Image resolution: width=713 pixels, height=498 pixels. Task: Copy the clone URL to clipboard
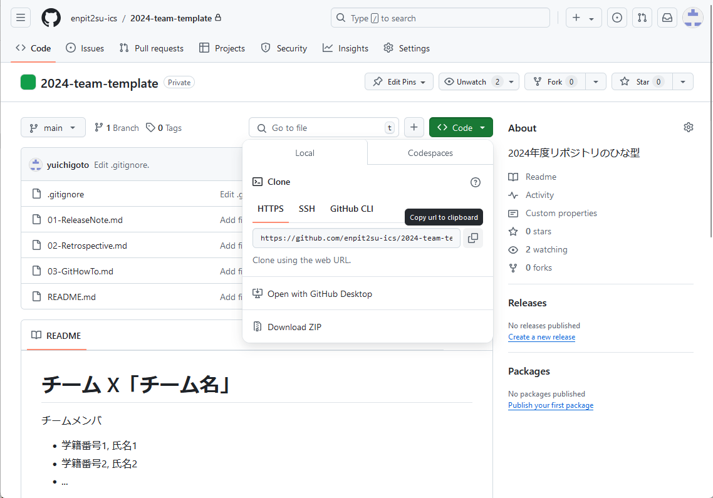pos(473,238)
